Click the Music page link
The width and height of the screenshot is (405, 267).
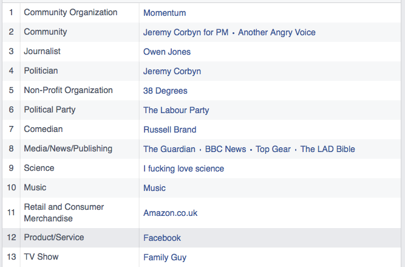tap(154, 188)
